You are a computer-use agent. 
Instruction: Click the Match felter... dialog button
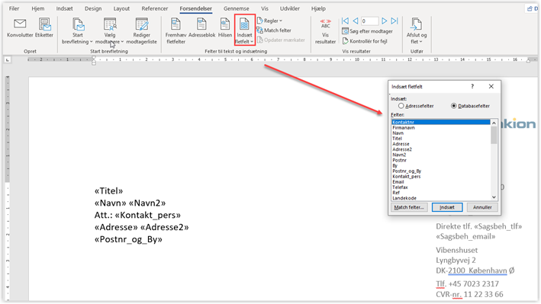point(409,207)
